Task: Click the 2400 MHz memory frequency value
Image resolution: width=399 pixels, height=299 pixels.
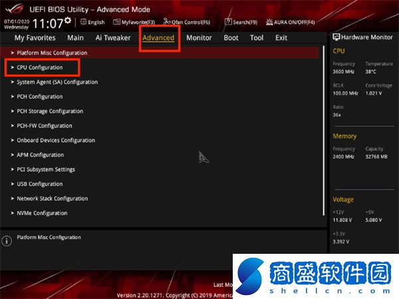Action: click(344, 157)
